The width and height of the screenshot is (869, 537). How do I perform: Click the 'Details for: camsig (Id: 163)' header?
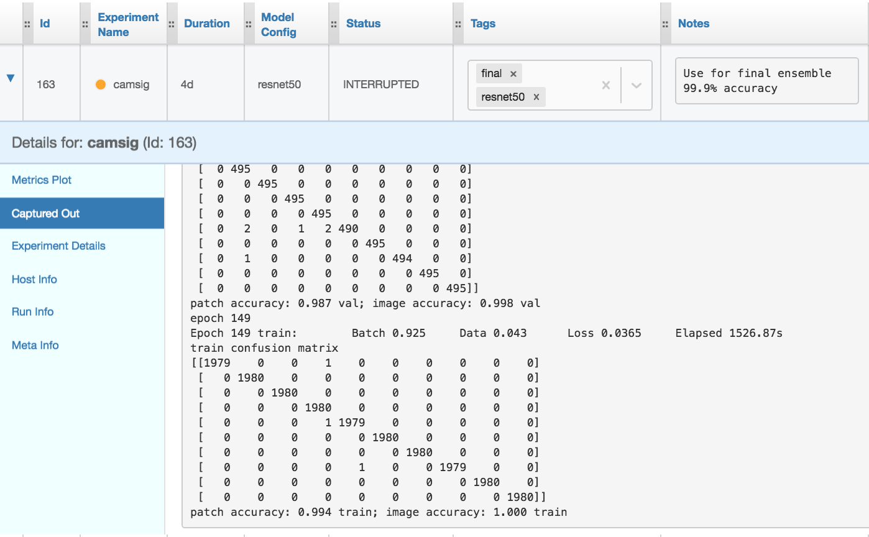pyautogui.click(x=104, y=143)
